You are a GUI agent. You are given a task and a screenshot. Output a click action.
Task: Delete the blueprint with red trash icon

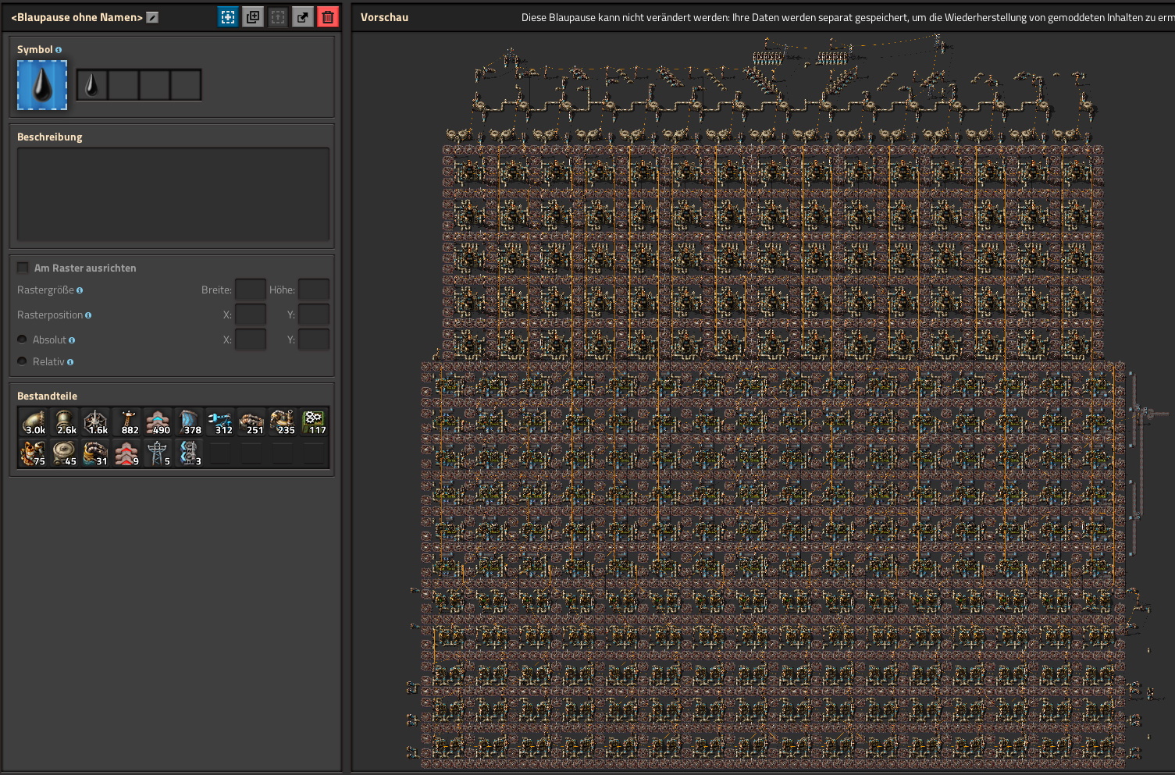click(328, 17)
